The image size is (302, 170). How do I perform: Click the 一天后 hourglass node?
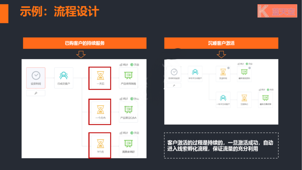click(x=100, y=78)
